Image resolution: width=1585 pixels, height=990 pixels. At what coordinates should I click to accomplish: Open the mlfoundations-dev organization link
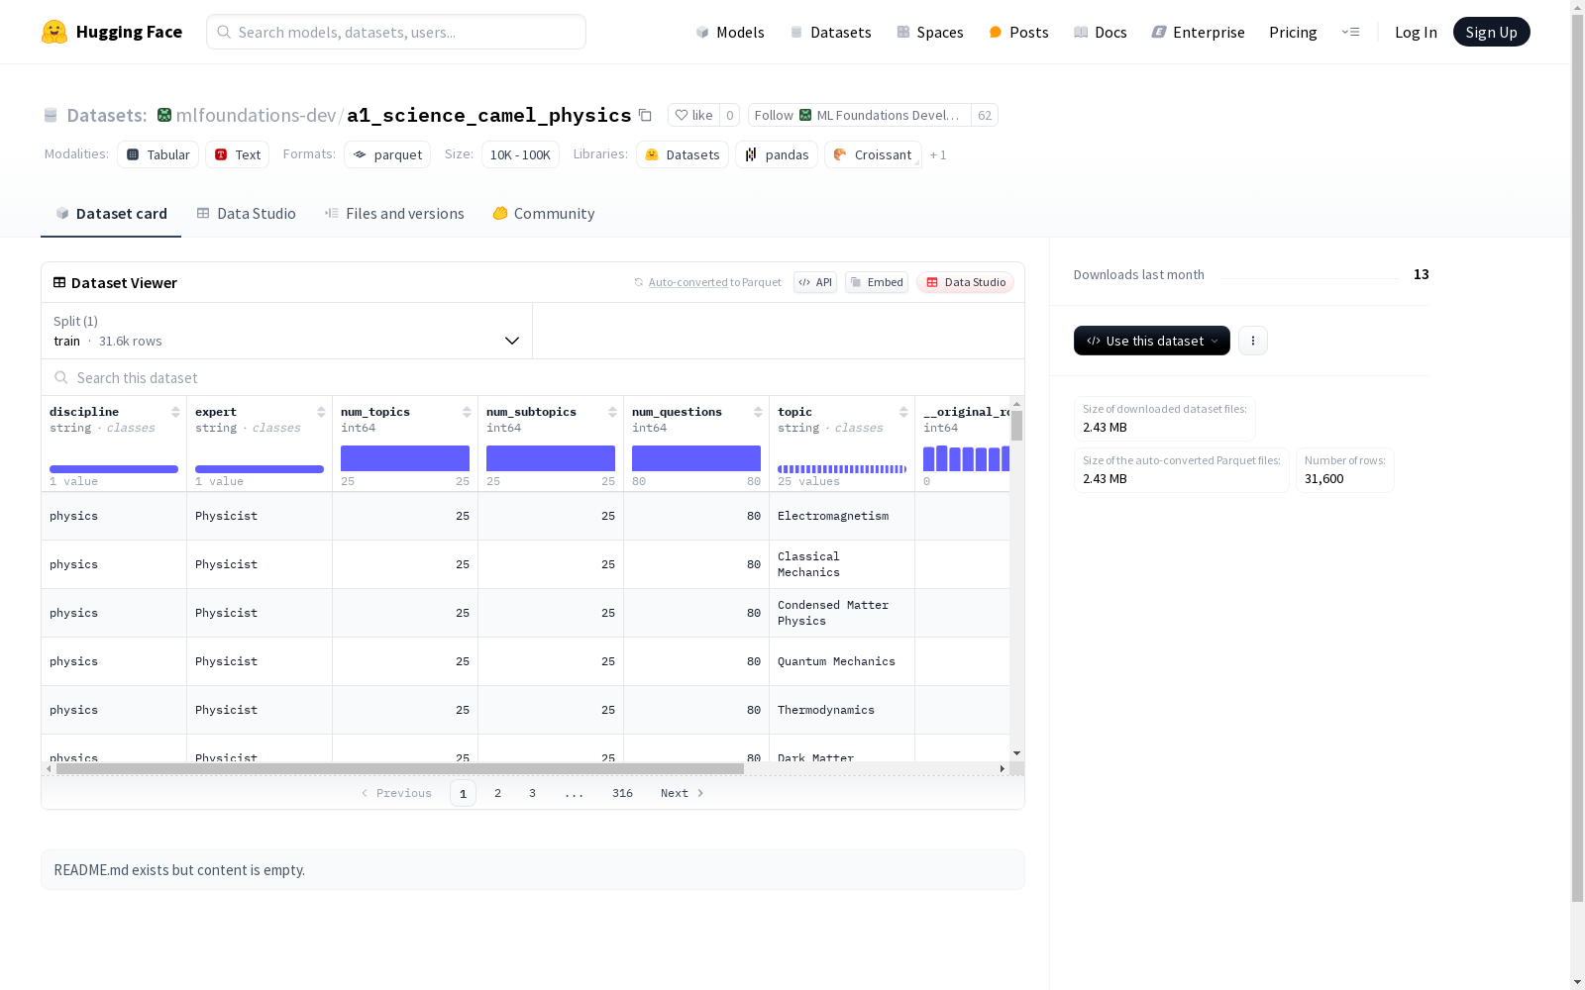[256, 115]
